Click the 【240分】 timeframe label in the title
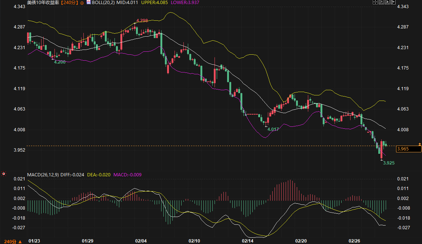 pos(70,3)
